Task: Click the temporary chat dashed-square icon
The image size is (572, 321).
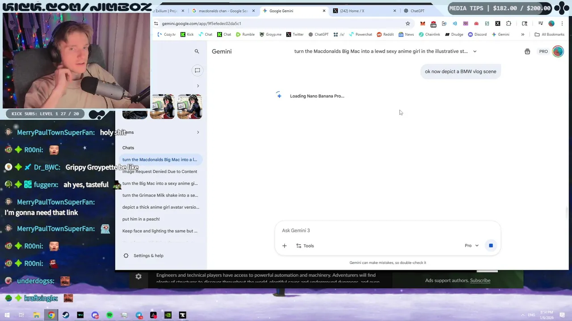Action: point(197,70)
